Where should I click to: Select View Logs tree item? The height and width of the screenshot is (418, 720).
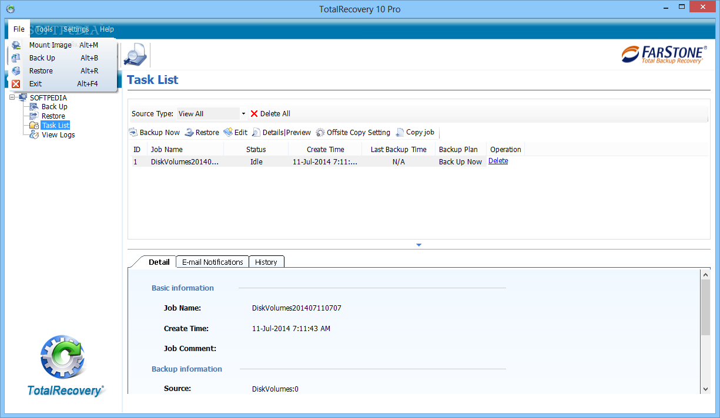coord(58,135)
